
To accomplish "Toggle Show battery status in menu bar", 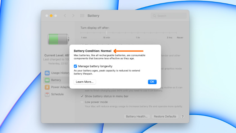I will pyautogui.click(x=82, y=96).
